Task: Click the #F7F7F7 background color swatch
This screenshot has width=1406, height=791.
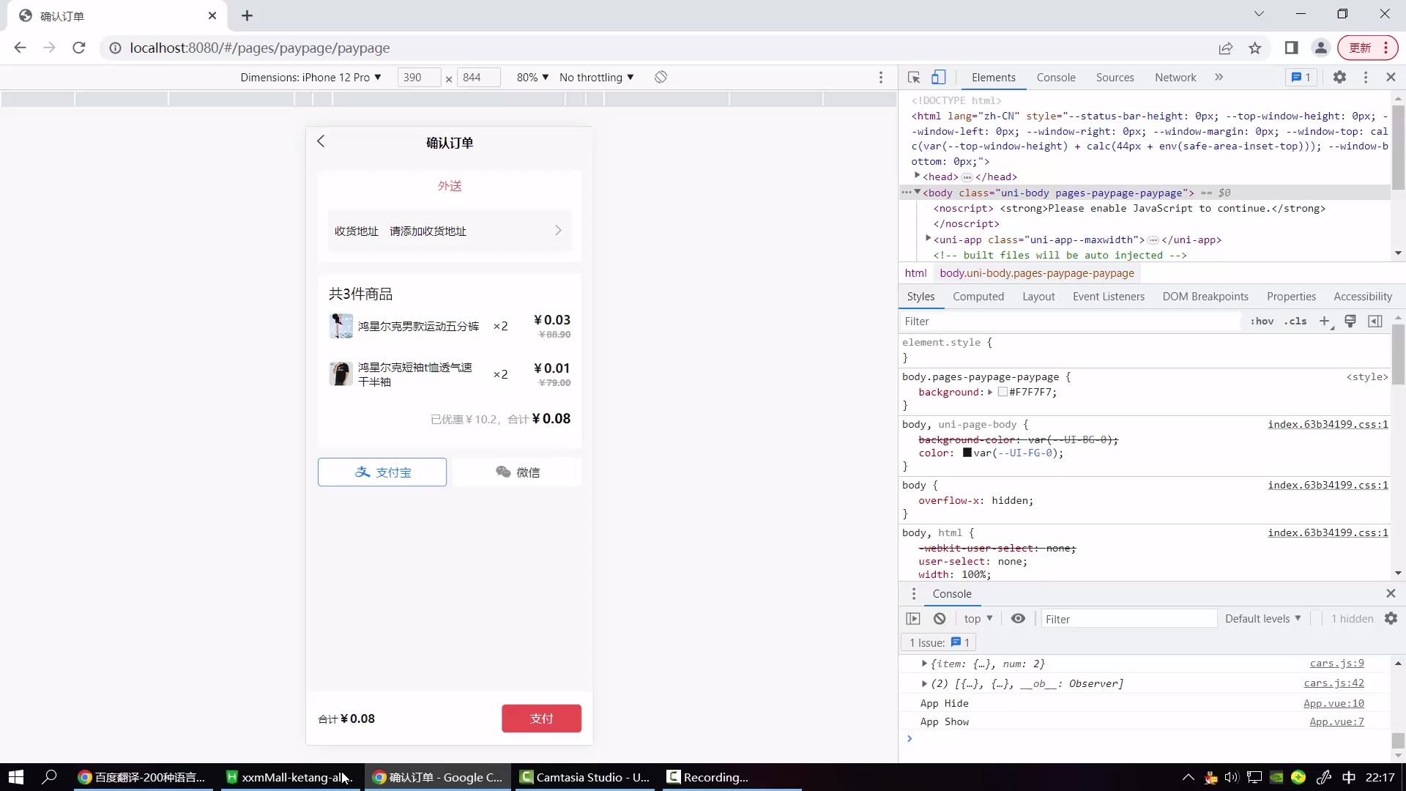Action: coord(1003,393)
